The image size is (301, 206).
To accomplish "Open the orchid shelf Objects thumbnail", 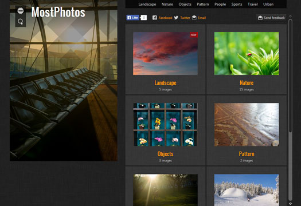I will coord(165,125).
